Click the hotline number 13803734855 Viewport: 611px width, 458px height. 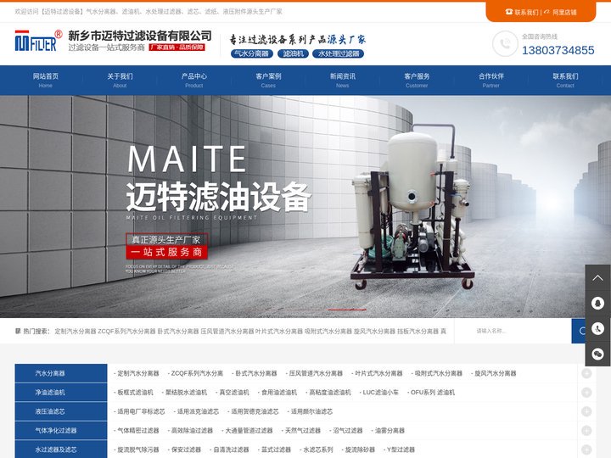coord(558,50)
